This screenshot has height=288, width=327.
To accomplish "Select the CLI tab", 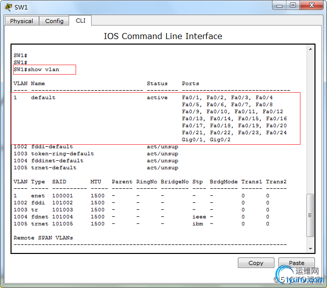I will (x=81, y=21).
